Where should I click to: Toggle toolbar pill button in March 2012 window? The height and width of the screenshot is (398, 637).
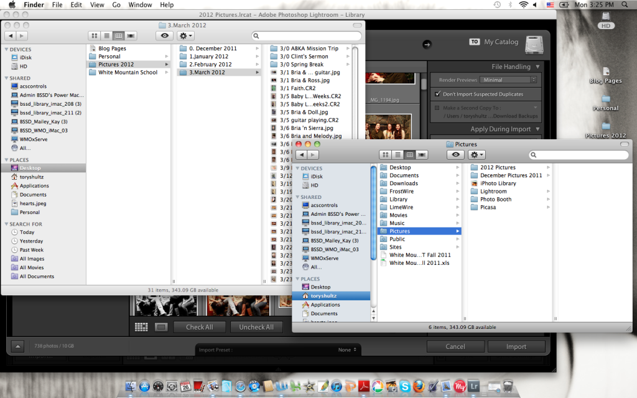[357, 25]
